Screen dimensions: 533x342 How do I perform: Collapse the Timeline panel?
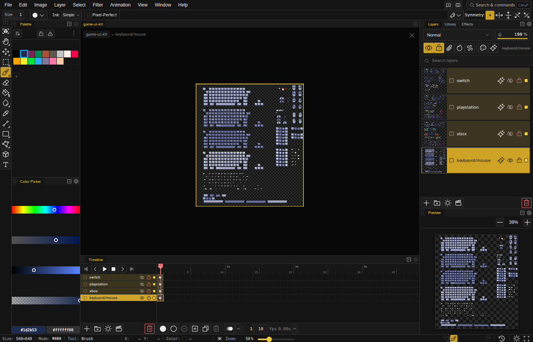[409, 260]
